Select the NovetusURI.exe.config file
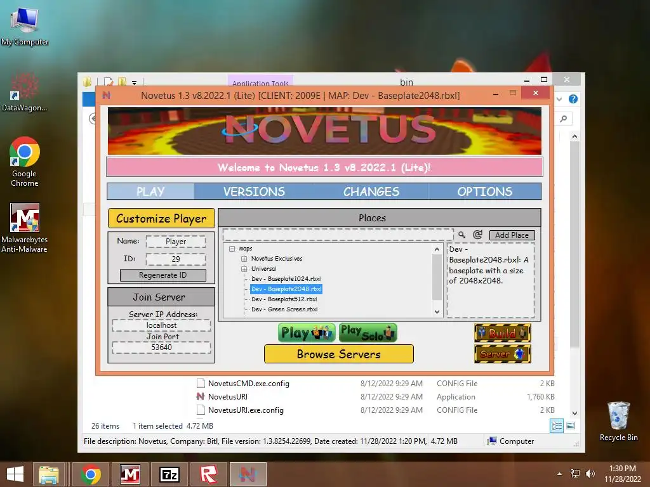The height and width of the screenshot is (487, 650). [246, 410]
